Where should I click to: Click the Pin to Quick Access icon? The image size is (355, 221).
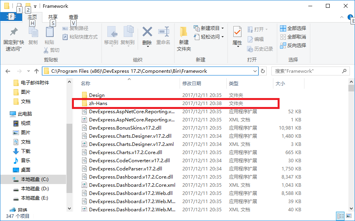click(14, 32)
